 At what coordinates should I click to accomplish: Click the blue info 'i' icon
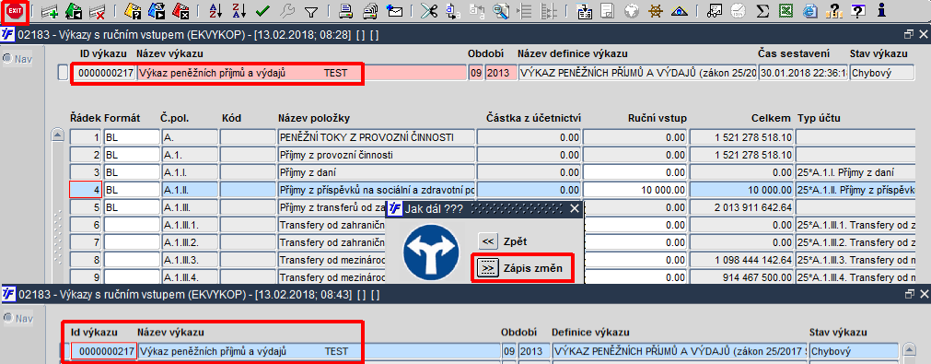click(881, 11)
